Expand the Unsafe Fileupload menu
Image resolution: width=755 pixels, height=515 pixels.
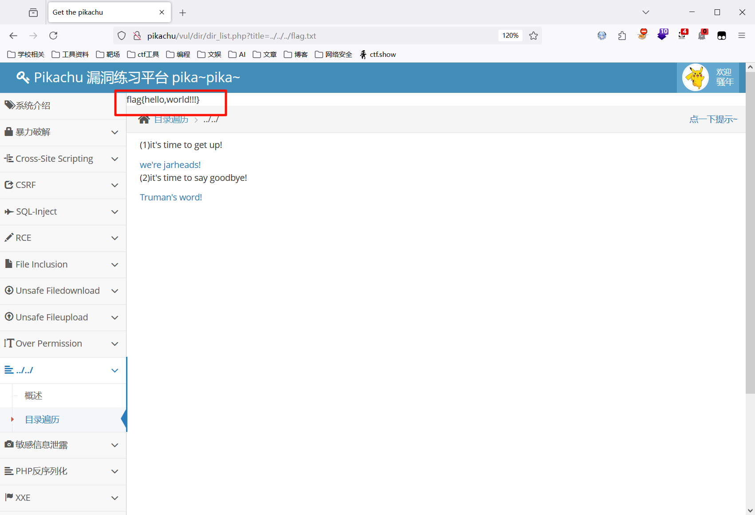pyautogui.click(x=63, y=317)
